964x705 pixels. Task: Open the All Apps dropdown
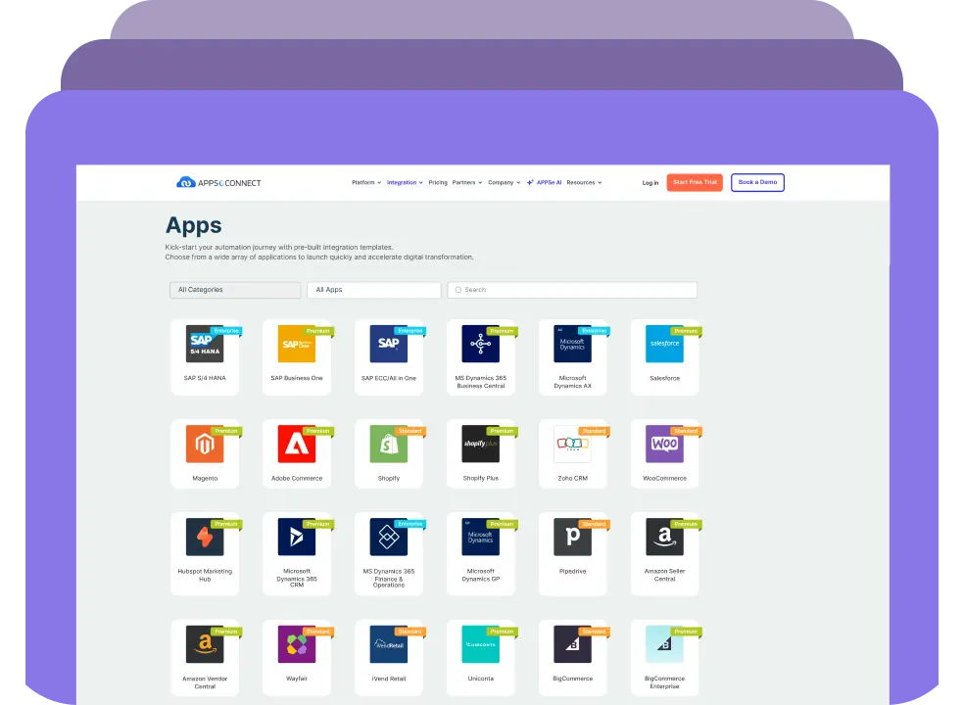coord(374,290)
